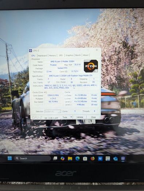Image resolution: width=144 pixels, height=191 pixels.
Task: Switch to the Mainboard tab
Action: [42, 56]
